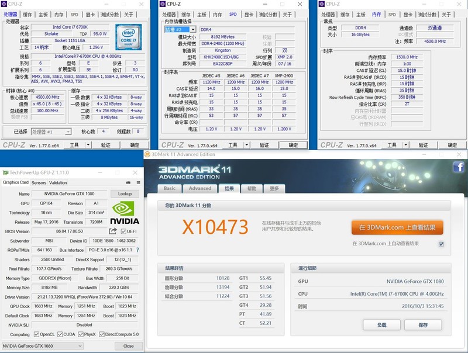Click the X10473 score text
468x353 pixels.
click(x=215, y=227)
